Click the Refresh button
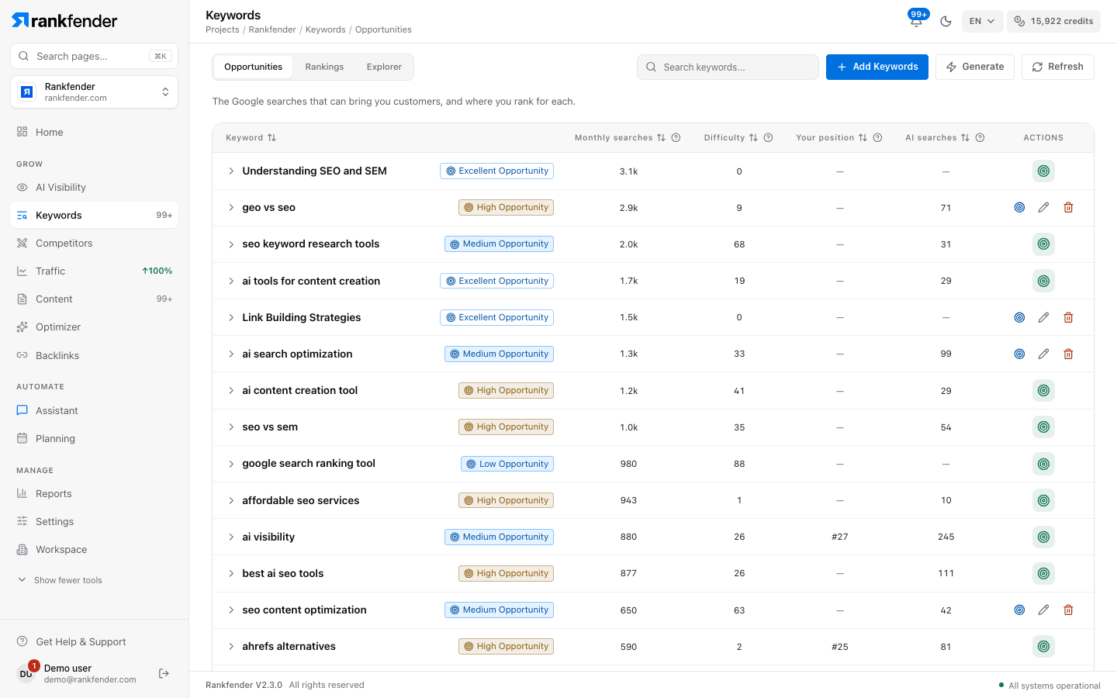Viewport: 1117px width, 698px height. click(x=1057, y=67)
